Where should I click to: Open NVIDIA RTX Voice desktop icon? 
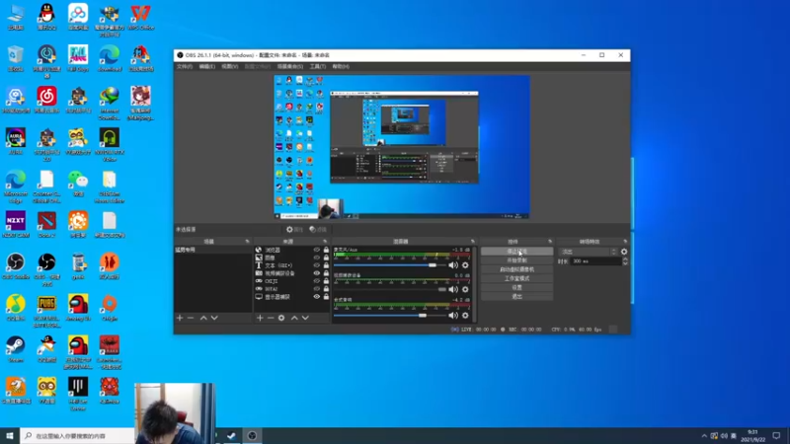[110, 145]
